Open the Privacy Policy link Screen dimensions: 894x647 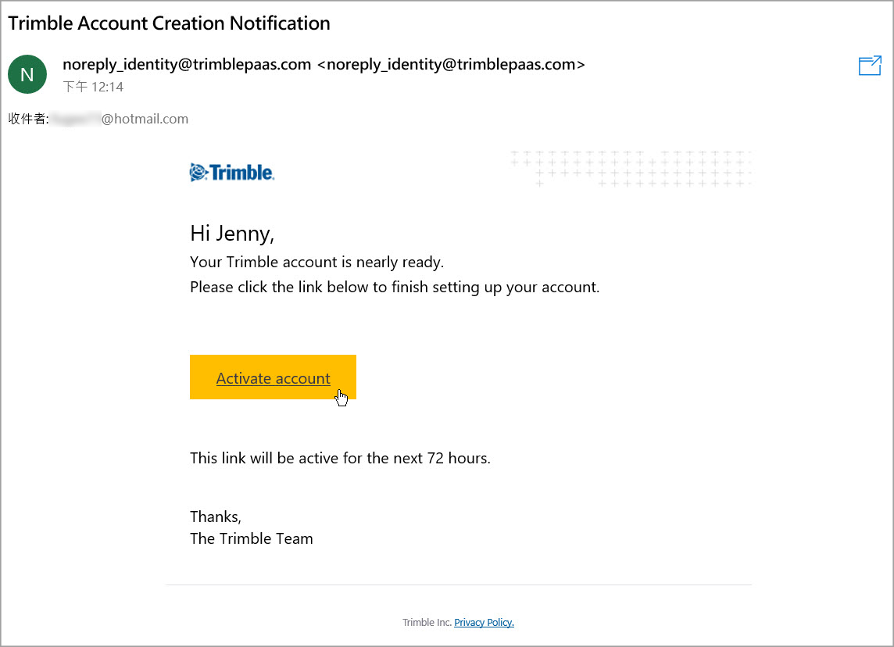(484, 623)
